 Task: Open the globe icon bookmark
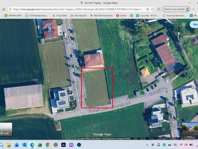point(132,16)
